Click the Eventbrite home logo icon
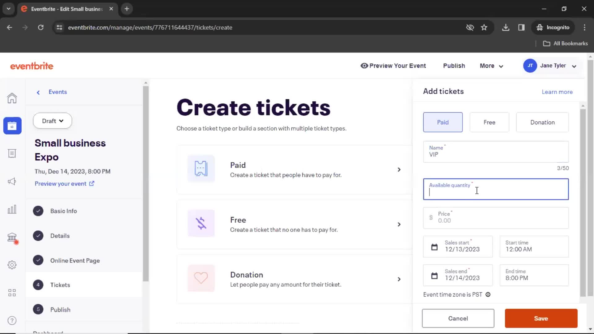 click(32, 66)
